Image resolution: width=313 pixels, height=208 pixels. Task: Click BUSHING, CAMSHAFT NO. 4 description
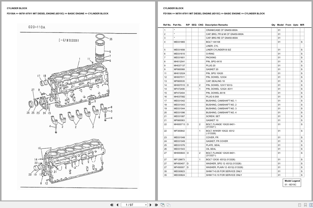[221, 113]
